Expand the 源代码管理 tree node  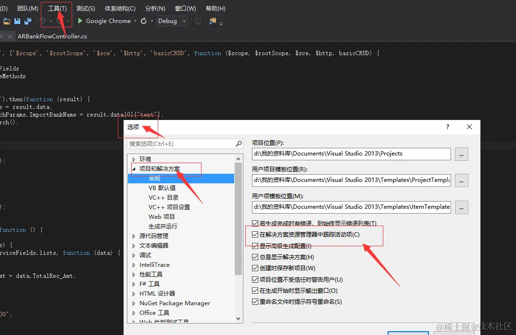[x=134, y=236]
